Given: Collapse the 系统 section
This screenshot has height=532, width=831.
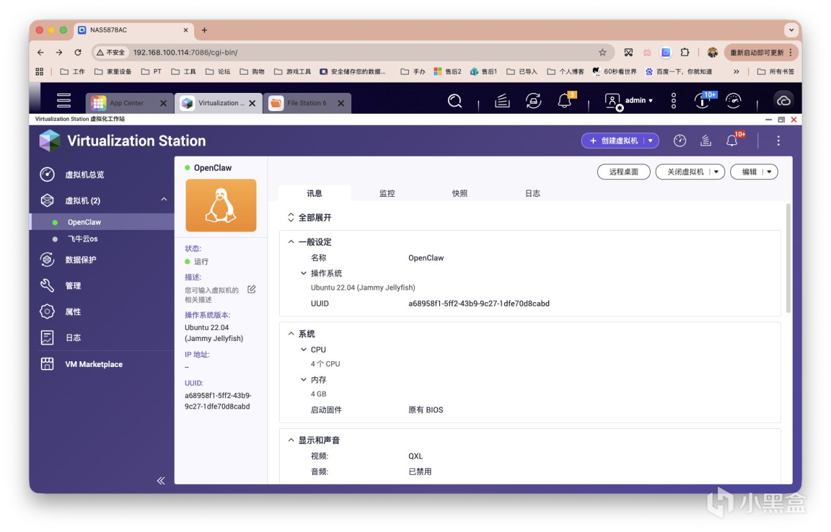Looking at the screenshot, I should (291, 334).
